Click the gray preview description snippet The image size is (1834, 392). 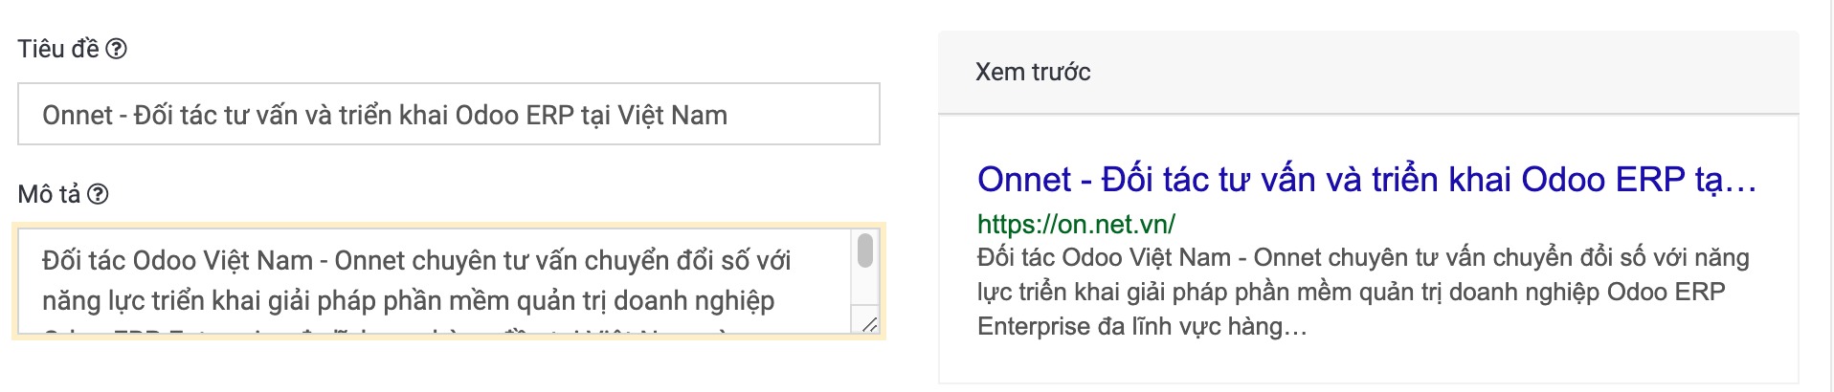[1359, 292]
